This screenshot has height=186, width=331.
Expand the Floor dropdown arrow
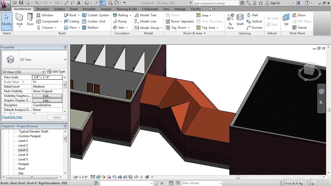pos(79,28)
